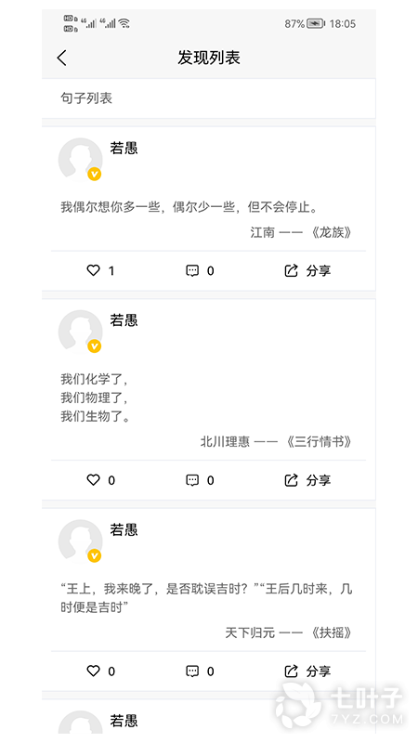Open 若愚's avatar on the 龙族 post
The width and height of the screenshot is (418, 743).
coord(80,160)
